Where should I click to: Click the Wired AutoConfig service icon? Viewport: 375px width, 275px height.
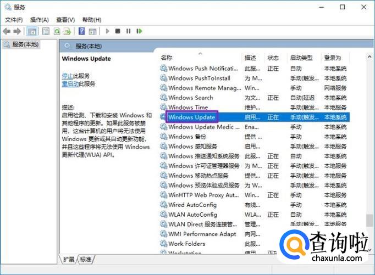click(x=164, y=205)
